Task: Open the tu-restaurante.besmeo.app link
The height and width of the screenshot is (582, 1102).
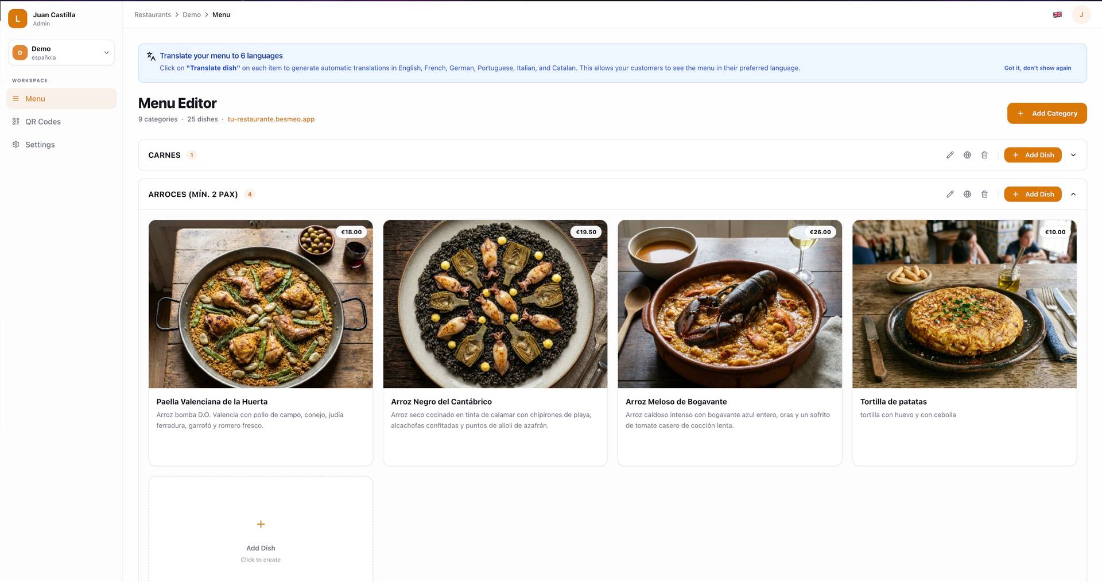Action: (271, 119)
